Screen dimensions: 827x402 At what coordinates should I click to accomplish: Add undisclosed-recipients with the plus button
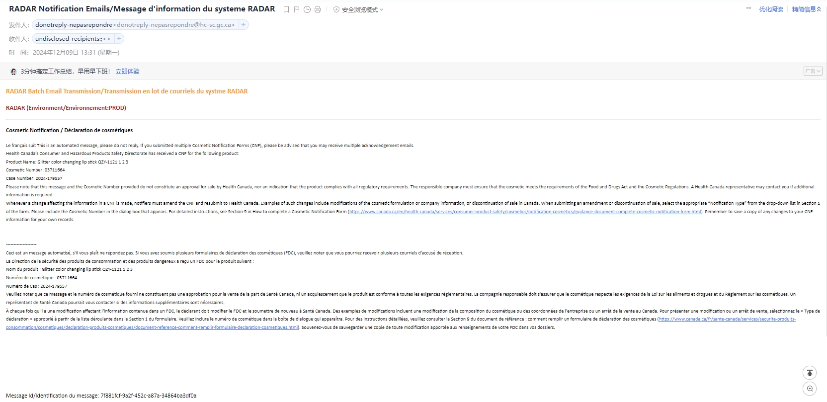119,39
